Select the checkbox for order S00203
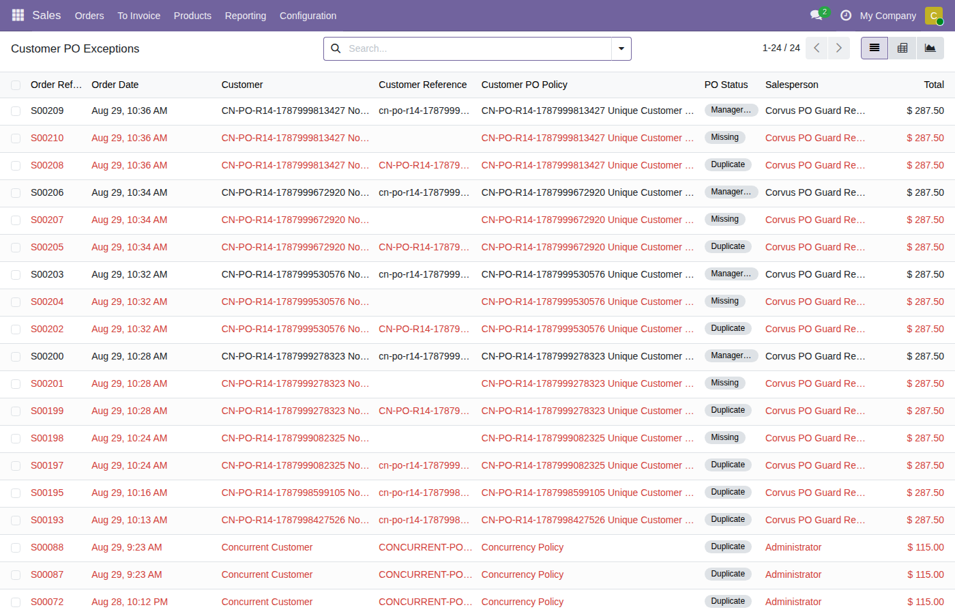Viewport: 955px width, 614px height. [16, 275]
